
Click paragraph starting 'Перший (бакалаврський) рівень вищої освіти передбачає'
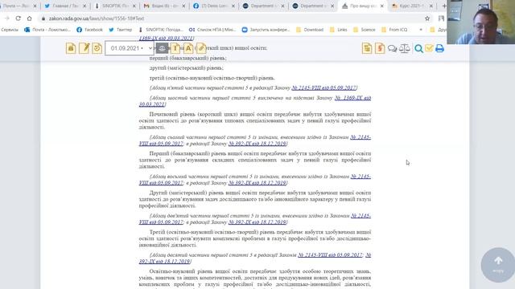[x=255, y=160]
